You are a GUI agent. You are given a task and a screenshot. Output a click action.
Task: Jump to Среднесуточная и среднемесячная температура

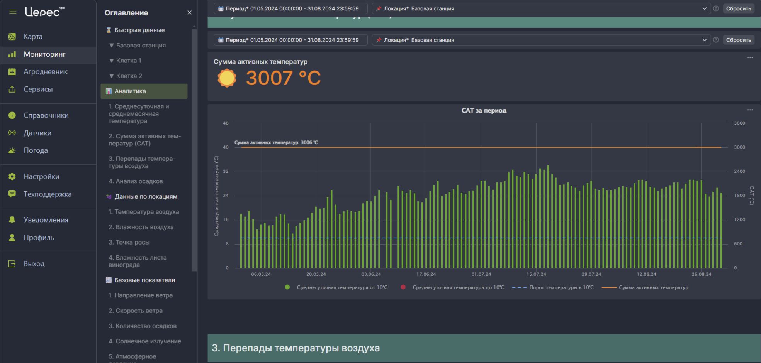tap(139, 114)
